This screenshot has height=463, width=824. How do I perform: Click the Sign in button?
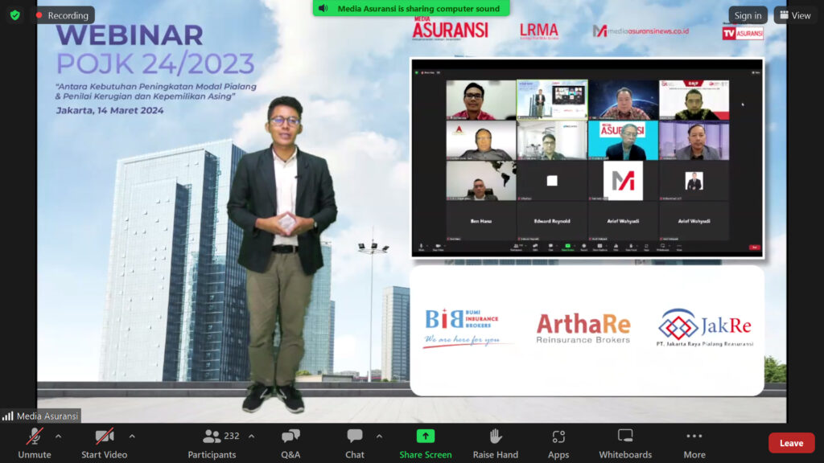[x=748, y=15]
